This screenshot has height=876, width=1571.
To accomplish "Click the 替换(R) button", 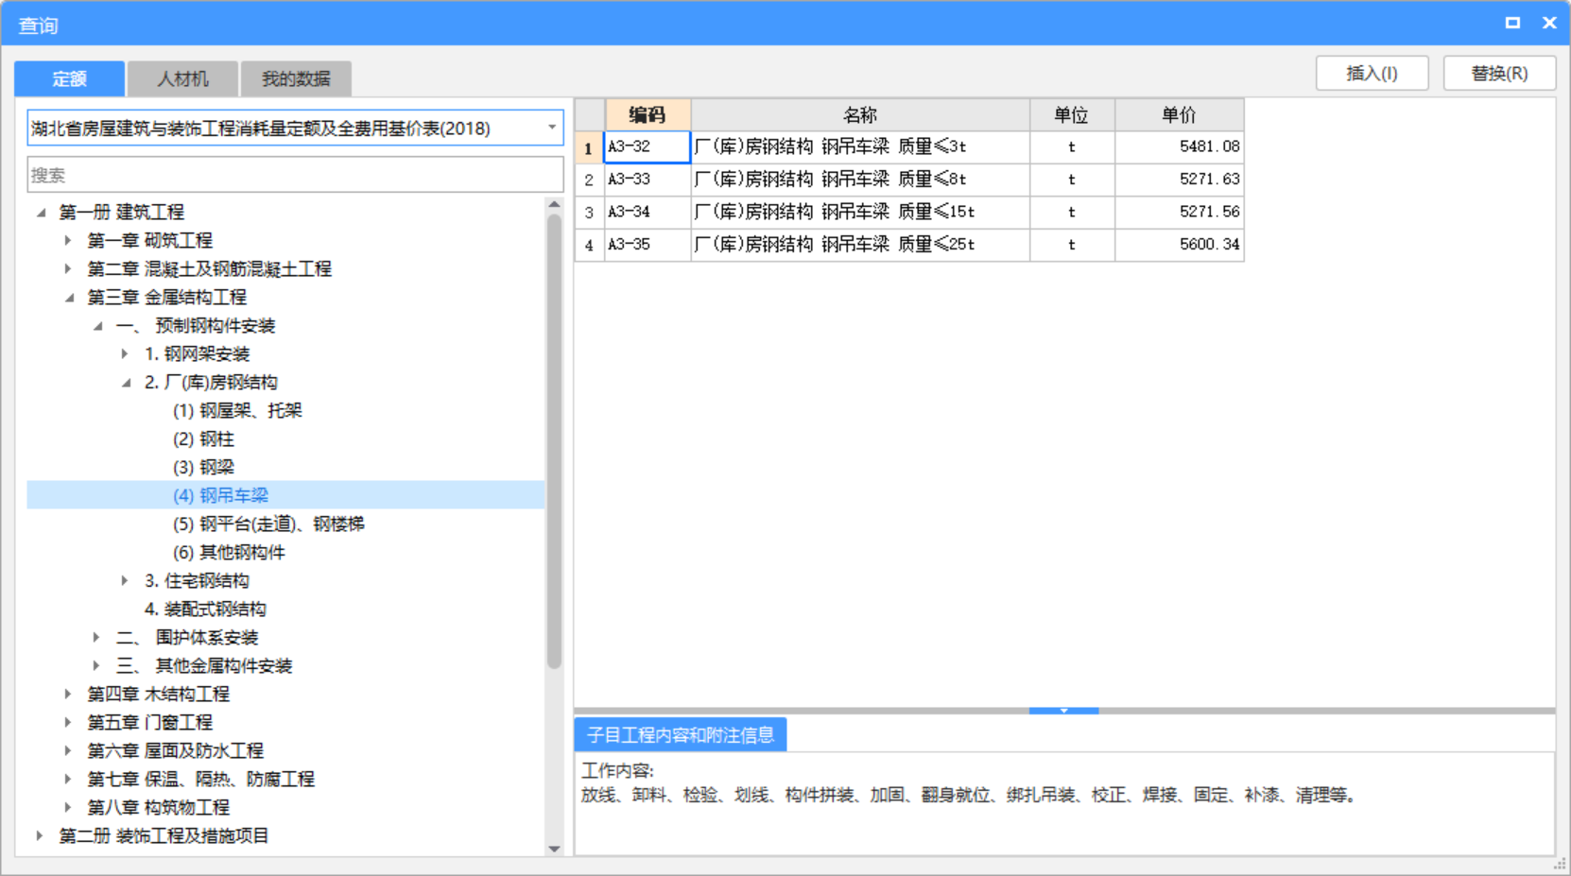I will click(1499, 74).
